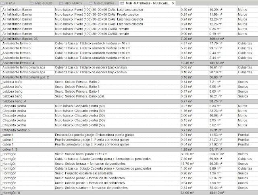Click the schedule icon on MED -SUELOS tab
This screenshot has height=195, width=258.
pyautogui.click(x=32, y=3)
